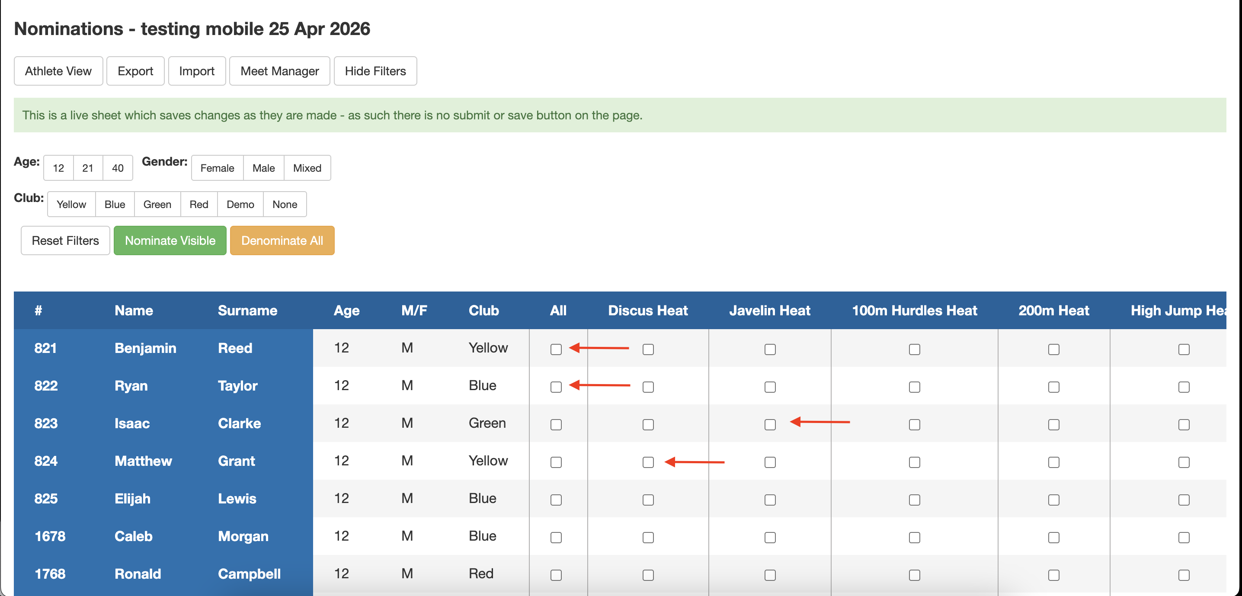The width and height of the screenshot is (1242, 596).
Task: Click the 200m Heat column header
Action: [1053, 311]
